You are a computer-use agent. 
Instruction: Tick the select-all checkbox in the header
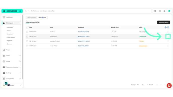27,28
